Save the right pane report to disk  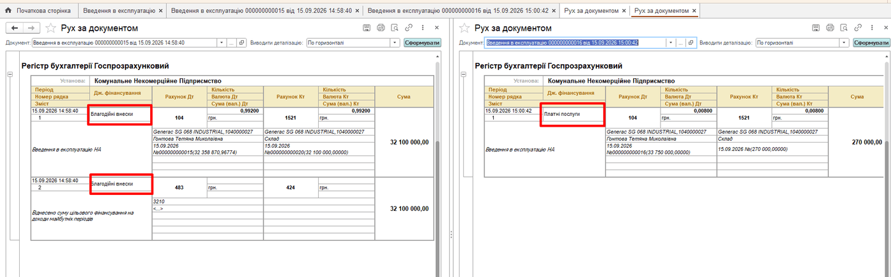(817, 28)
